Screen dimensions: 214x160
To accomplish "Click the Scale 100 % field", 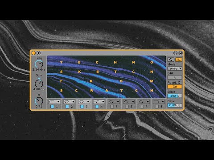I will point(175,96).
